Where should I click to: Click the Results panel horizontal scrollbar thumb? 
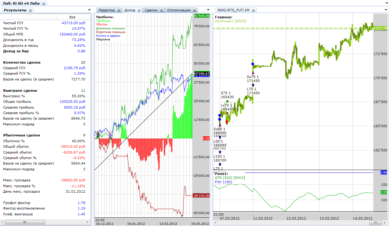click(25, 222)
